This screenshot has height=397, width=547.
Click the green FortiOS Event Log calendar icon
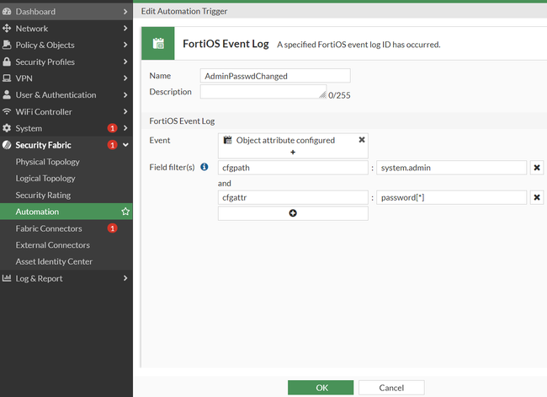tap(158, 43)
